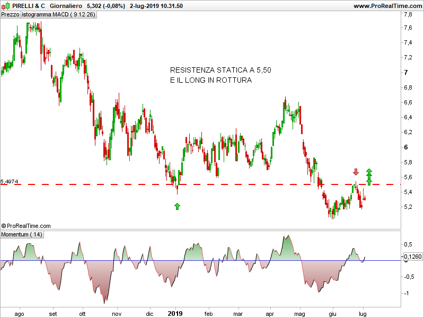
Task: Click the red down arrow marker
Action: pyautogui.click(x=356, y=172)
